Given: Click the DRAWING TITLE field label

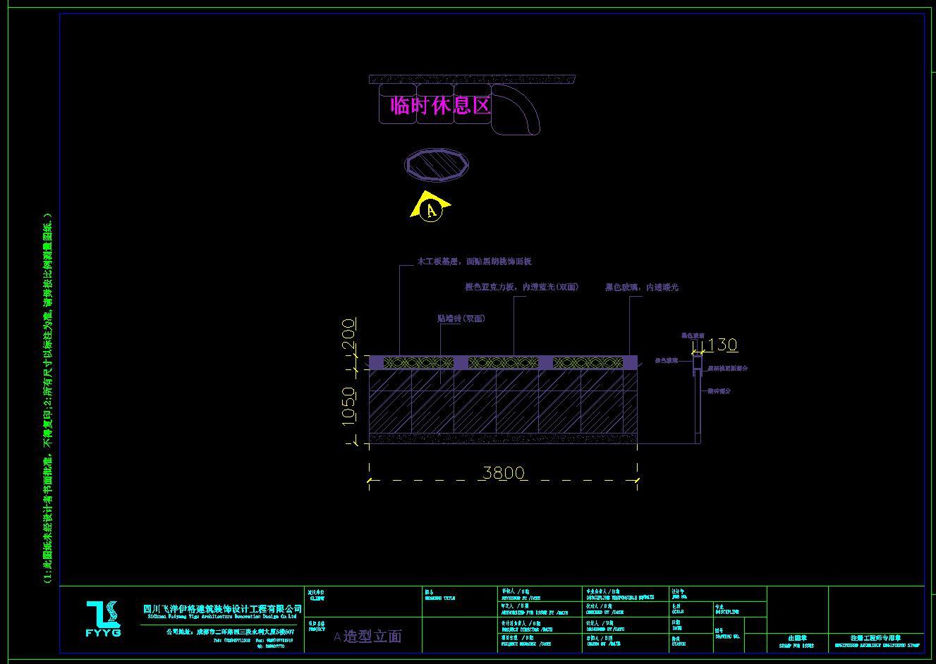Looking at the screenshot, I should coord(441,597).
